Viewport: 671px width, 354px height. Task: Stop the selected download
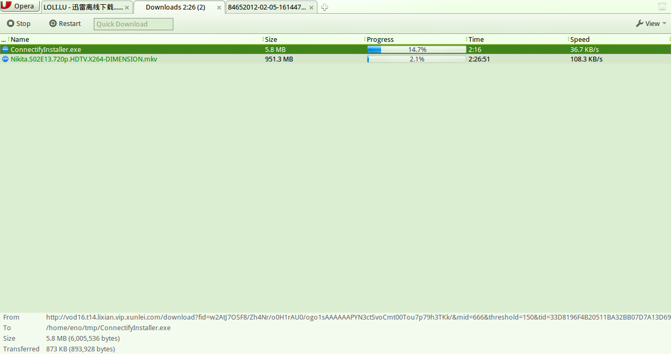[x=19, y=24]
